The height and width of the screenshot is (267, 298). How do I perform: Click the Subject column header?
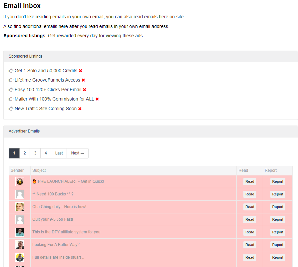[39, 170]
